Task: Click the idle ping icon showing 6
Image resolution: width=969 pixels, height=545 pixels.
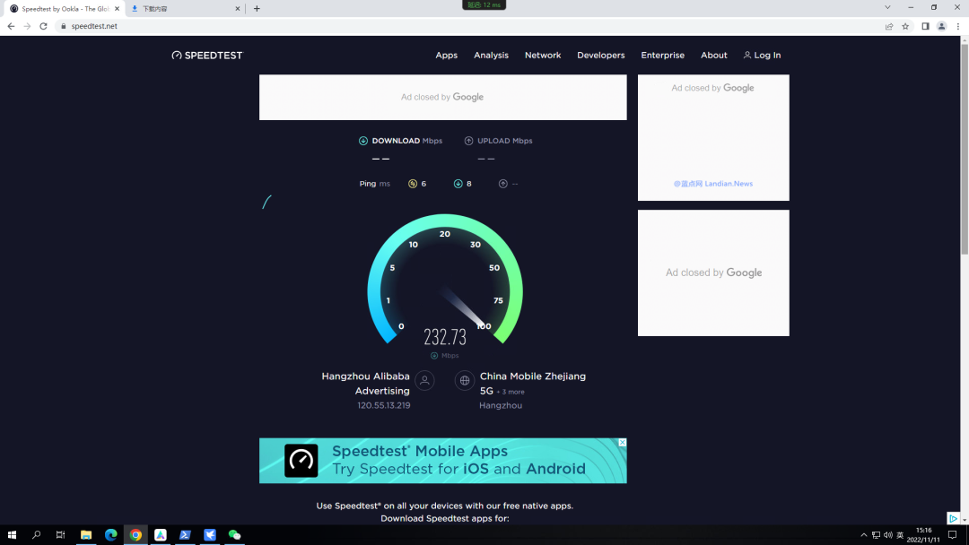Action: click(x=413, y=184)
